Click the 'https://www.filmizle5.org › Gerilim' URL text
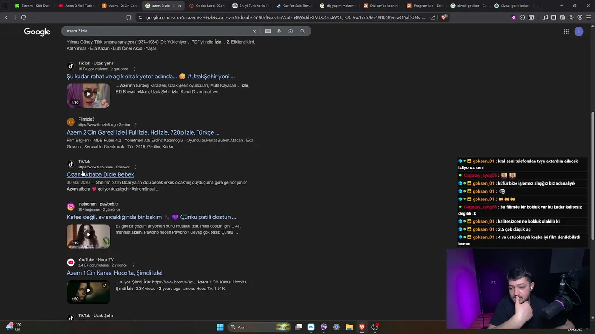The image size is (595, 334). pos(104,125)
